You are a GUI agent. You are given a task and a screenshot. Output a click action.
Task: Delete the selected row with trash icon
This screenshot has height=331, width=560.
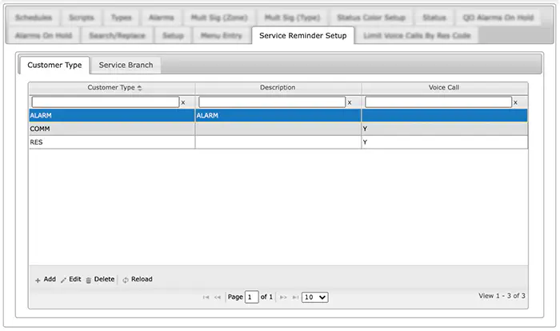coord(100,280)
